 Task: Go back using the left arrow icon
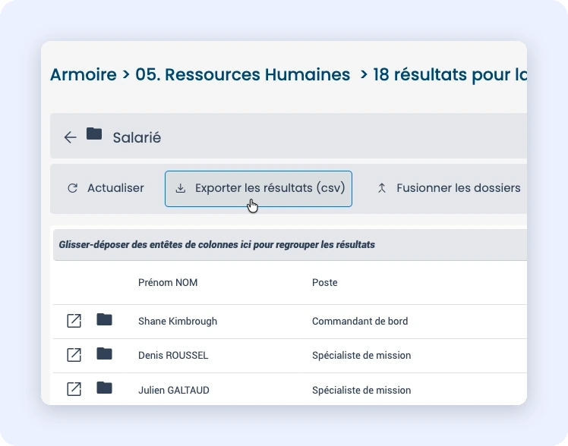(x=70, y=137)
